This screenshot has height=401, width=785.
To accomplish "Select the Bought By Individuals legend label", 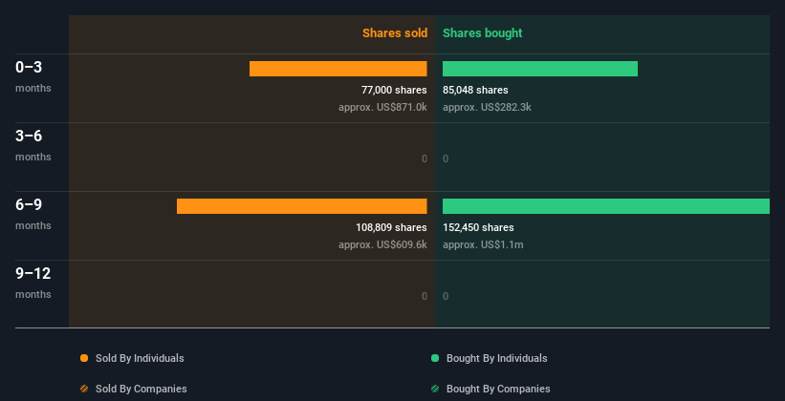I will (x=496, y=358).
